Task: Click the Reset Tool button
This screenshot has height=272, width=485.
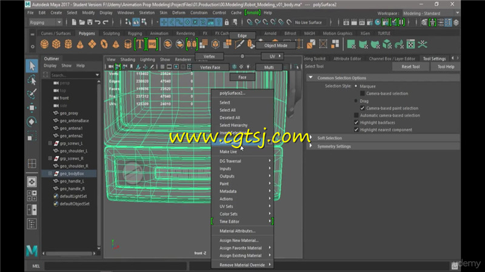Action: pos(410,66)
